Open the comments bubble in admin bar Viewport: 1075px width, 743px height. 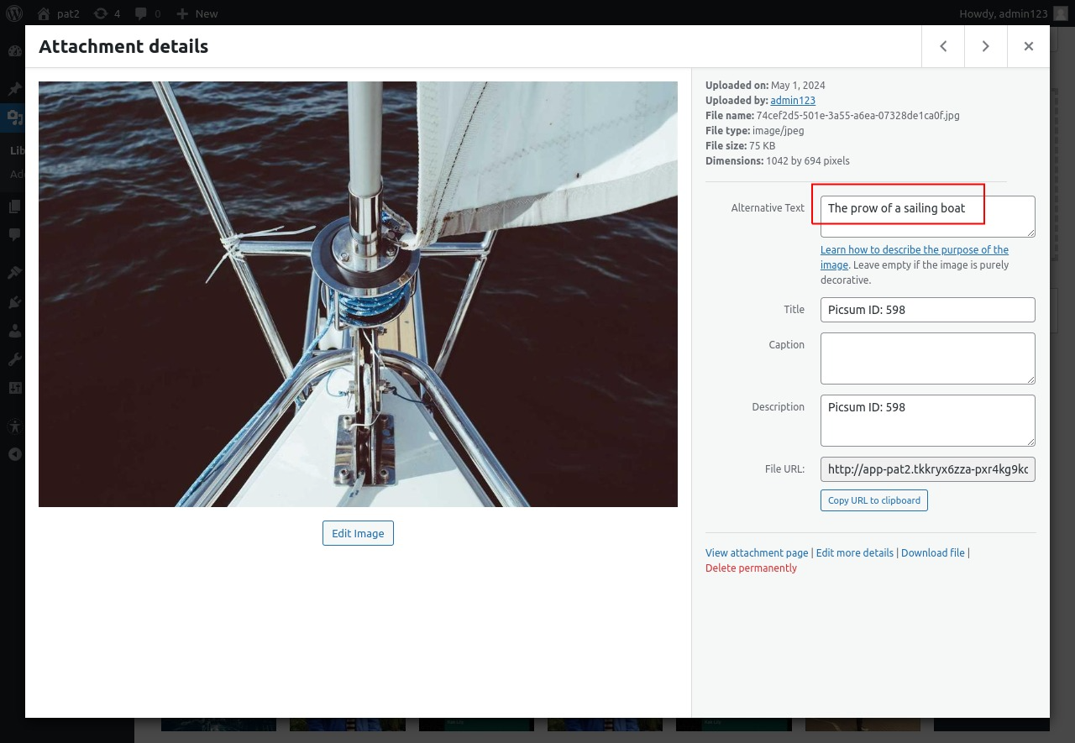[x=148, y=13]
